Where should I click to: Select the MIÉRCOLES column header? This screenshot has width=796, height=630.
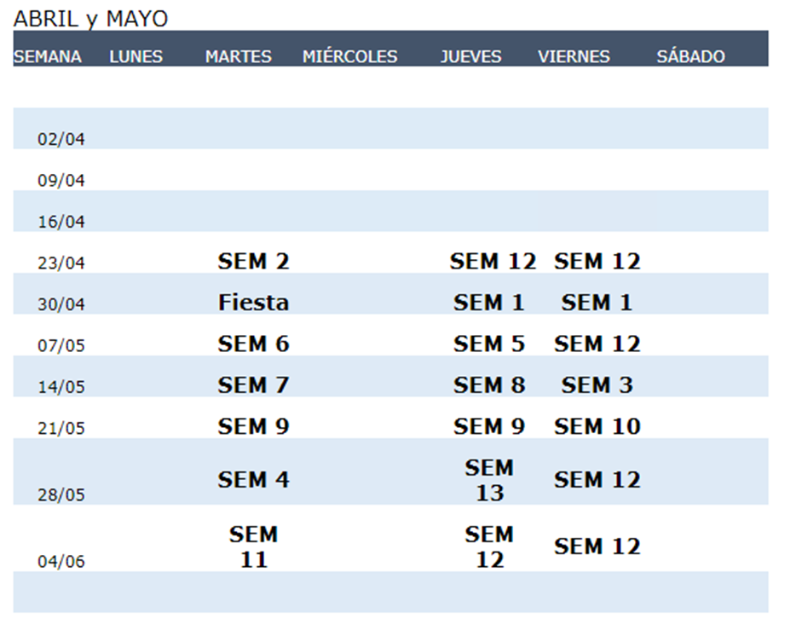pos(349,56)
